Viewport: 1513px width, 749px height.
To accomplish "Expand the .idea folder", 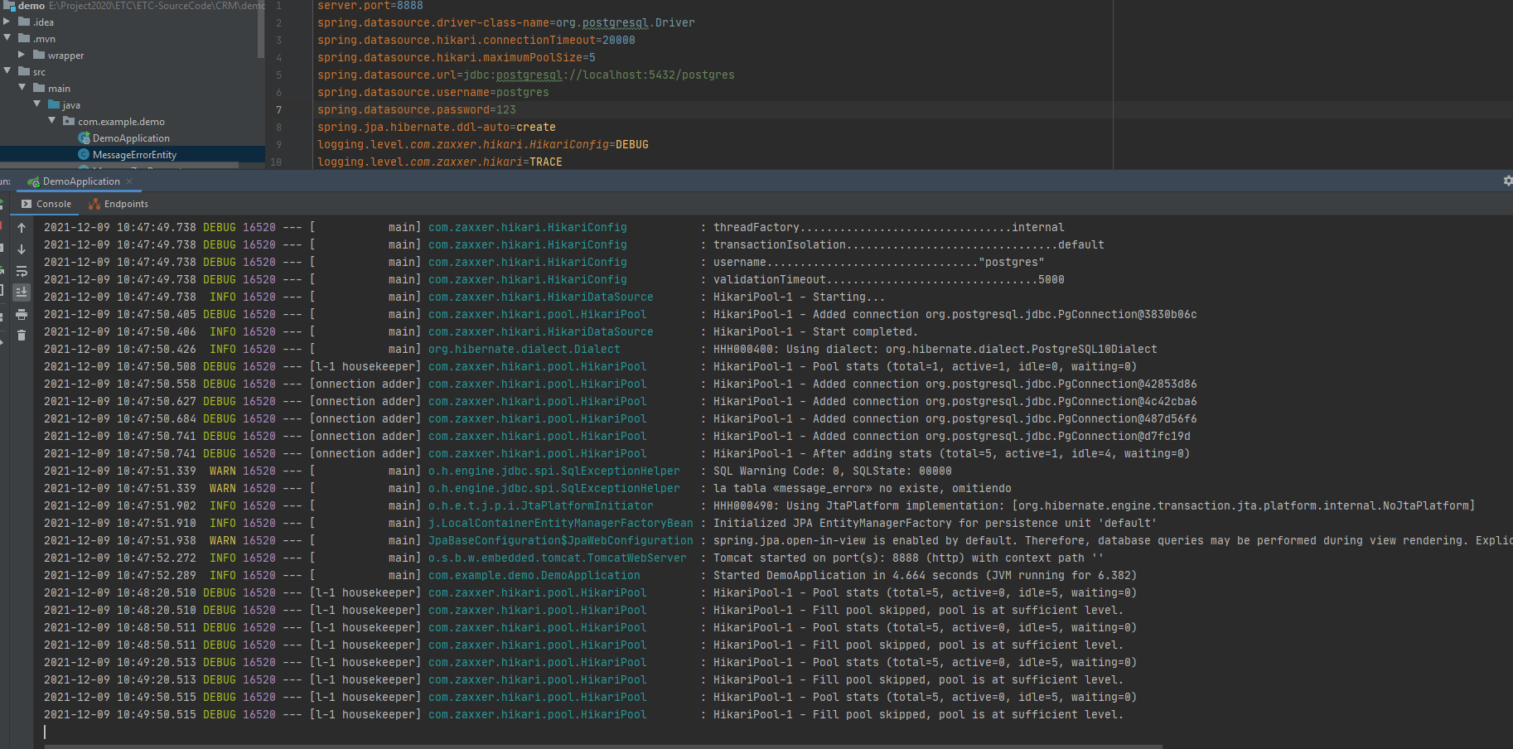I will pyautogui.click(x=7, y=22).
